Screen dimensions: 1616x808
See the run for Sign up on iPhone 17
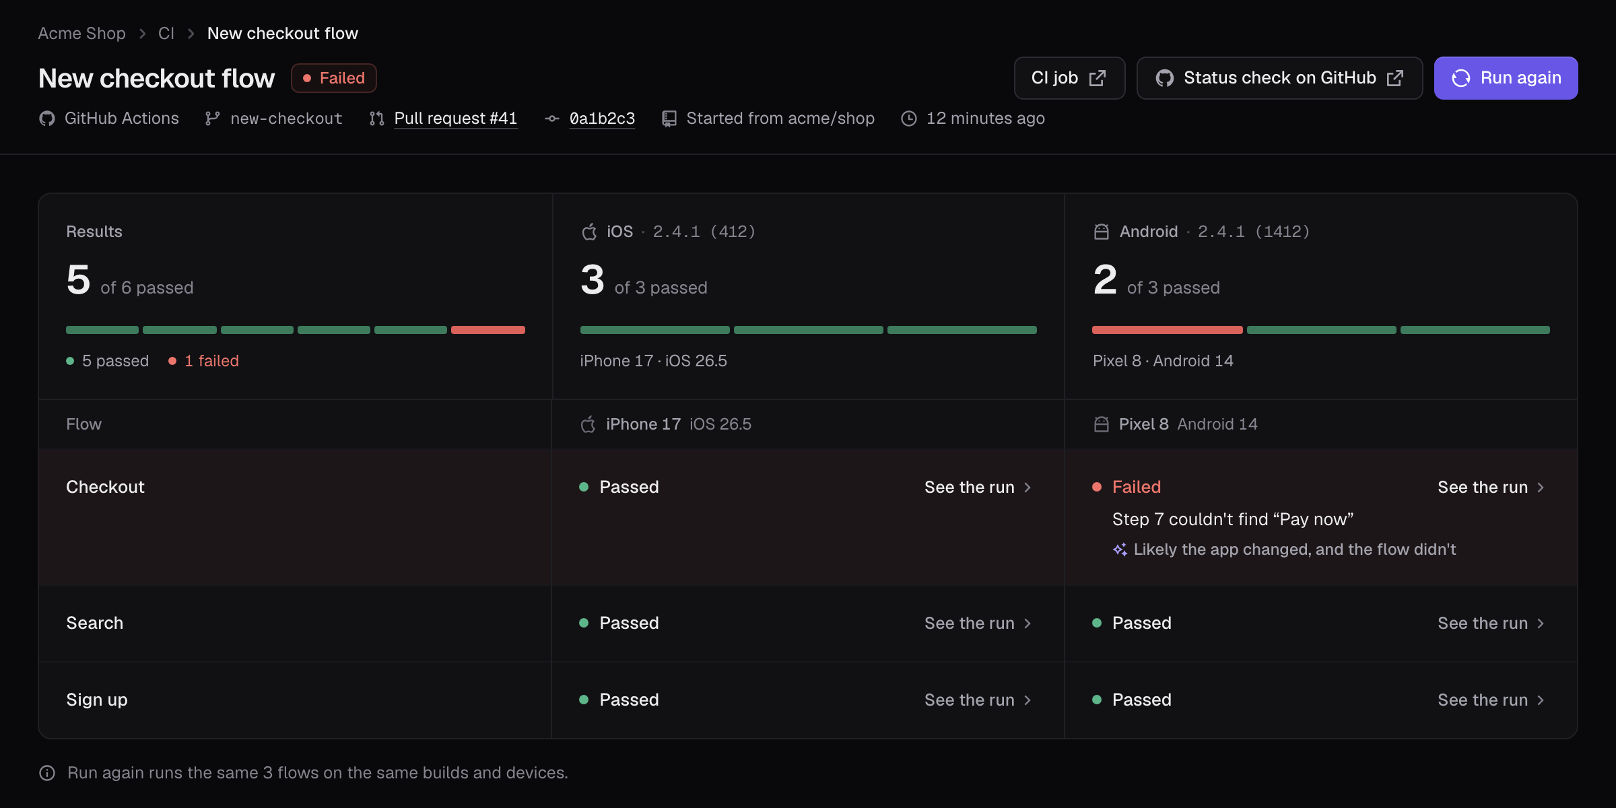(x=978, y=700)
